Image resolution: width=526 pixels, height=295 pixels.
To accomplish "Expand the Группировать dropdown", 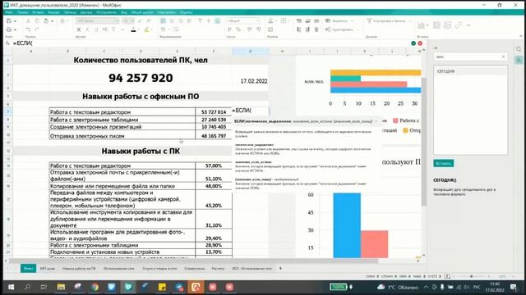I will pyautogui.click(x=358, y=29).
